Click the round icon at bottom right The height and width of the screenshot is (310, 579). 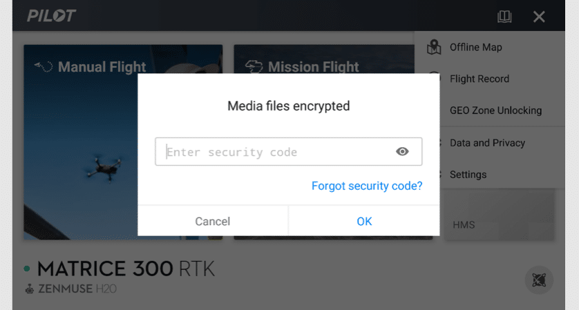tap(539, 280)
